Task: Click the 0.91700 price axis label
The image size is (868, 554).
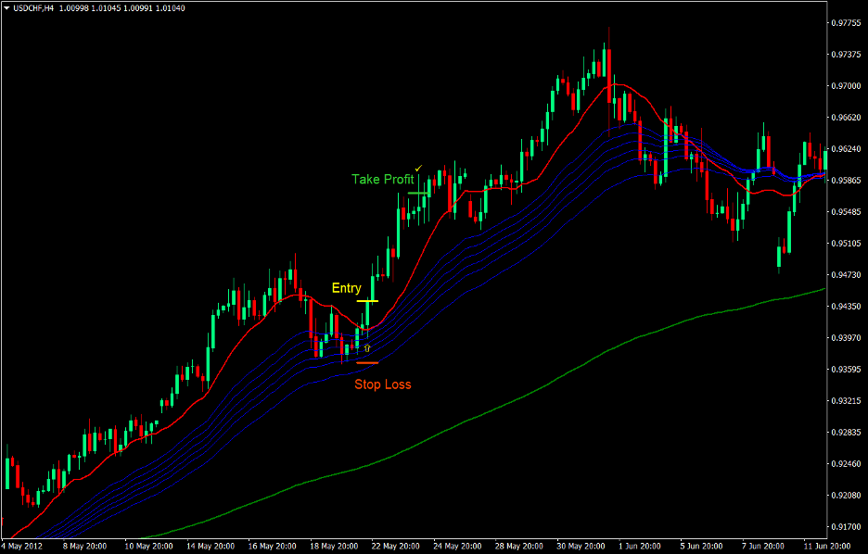Action: pyautogui.click(x=847, y=527)
